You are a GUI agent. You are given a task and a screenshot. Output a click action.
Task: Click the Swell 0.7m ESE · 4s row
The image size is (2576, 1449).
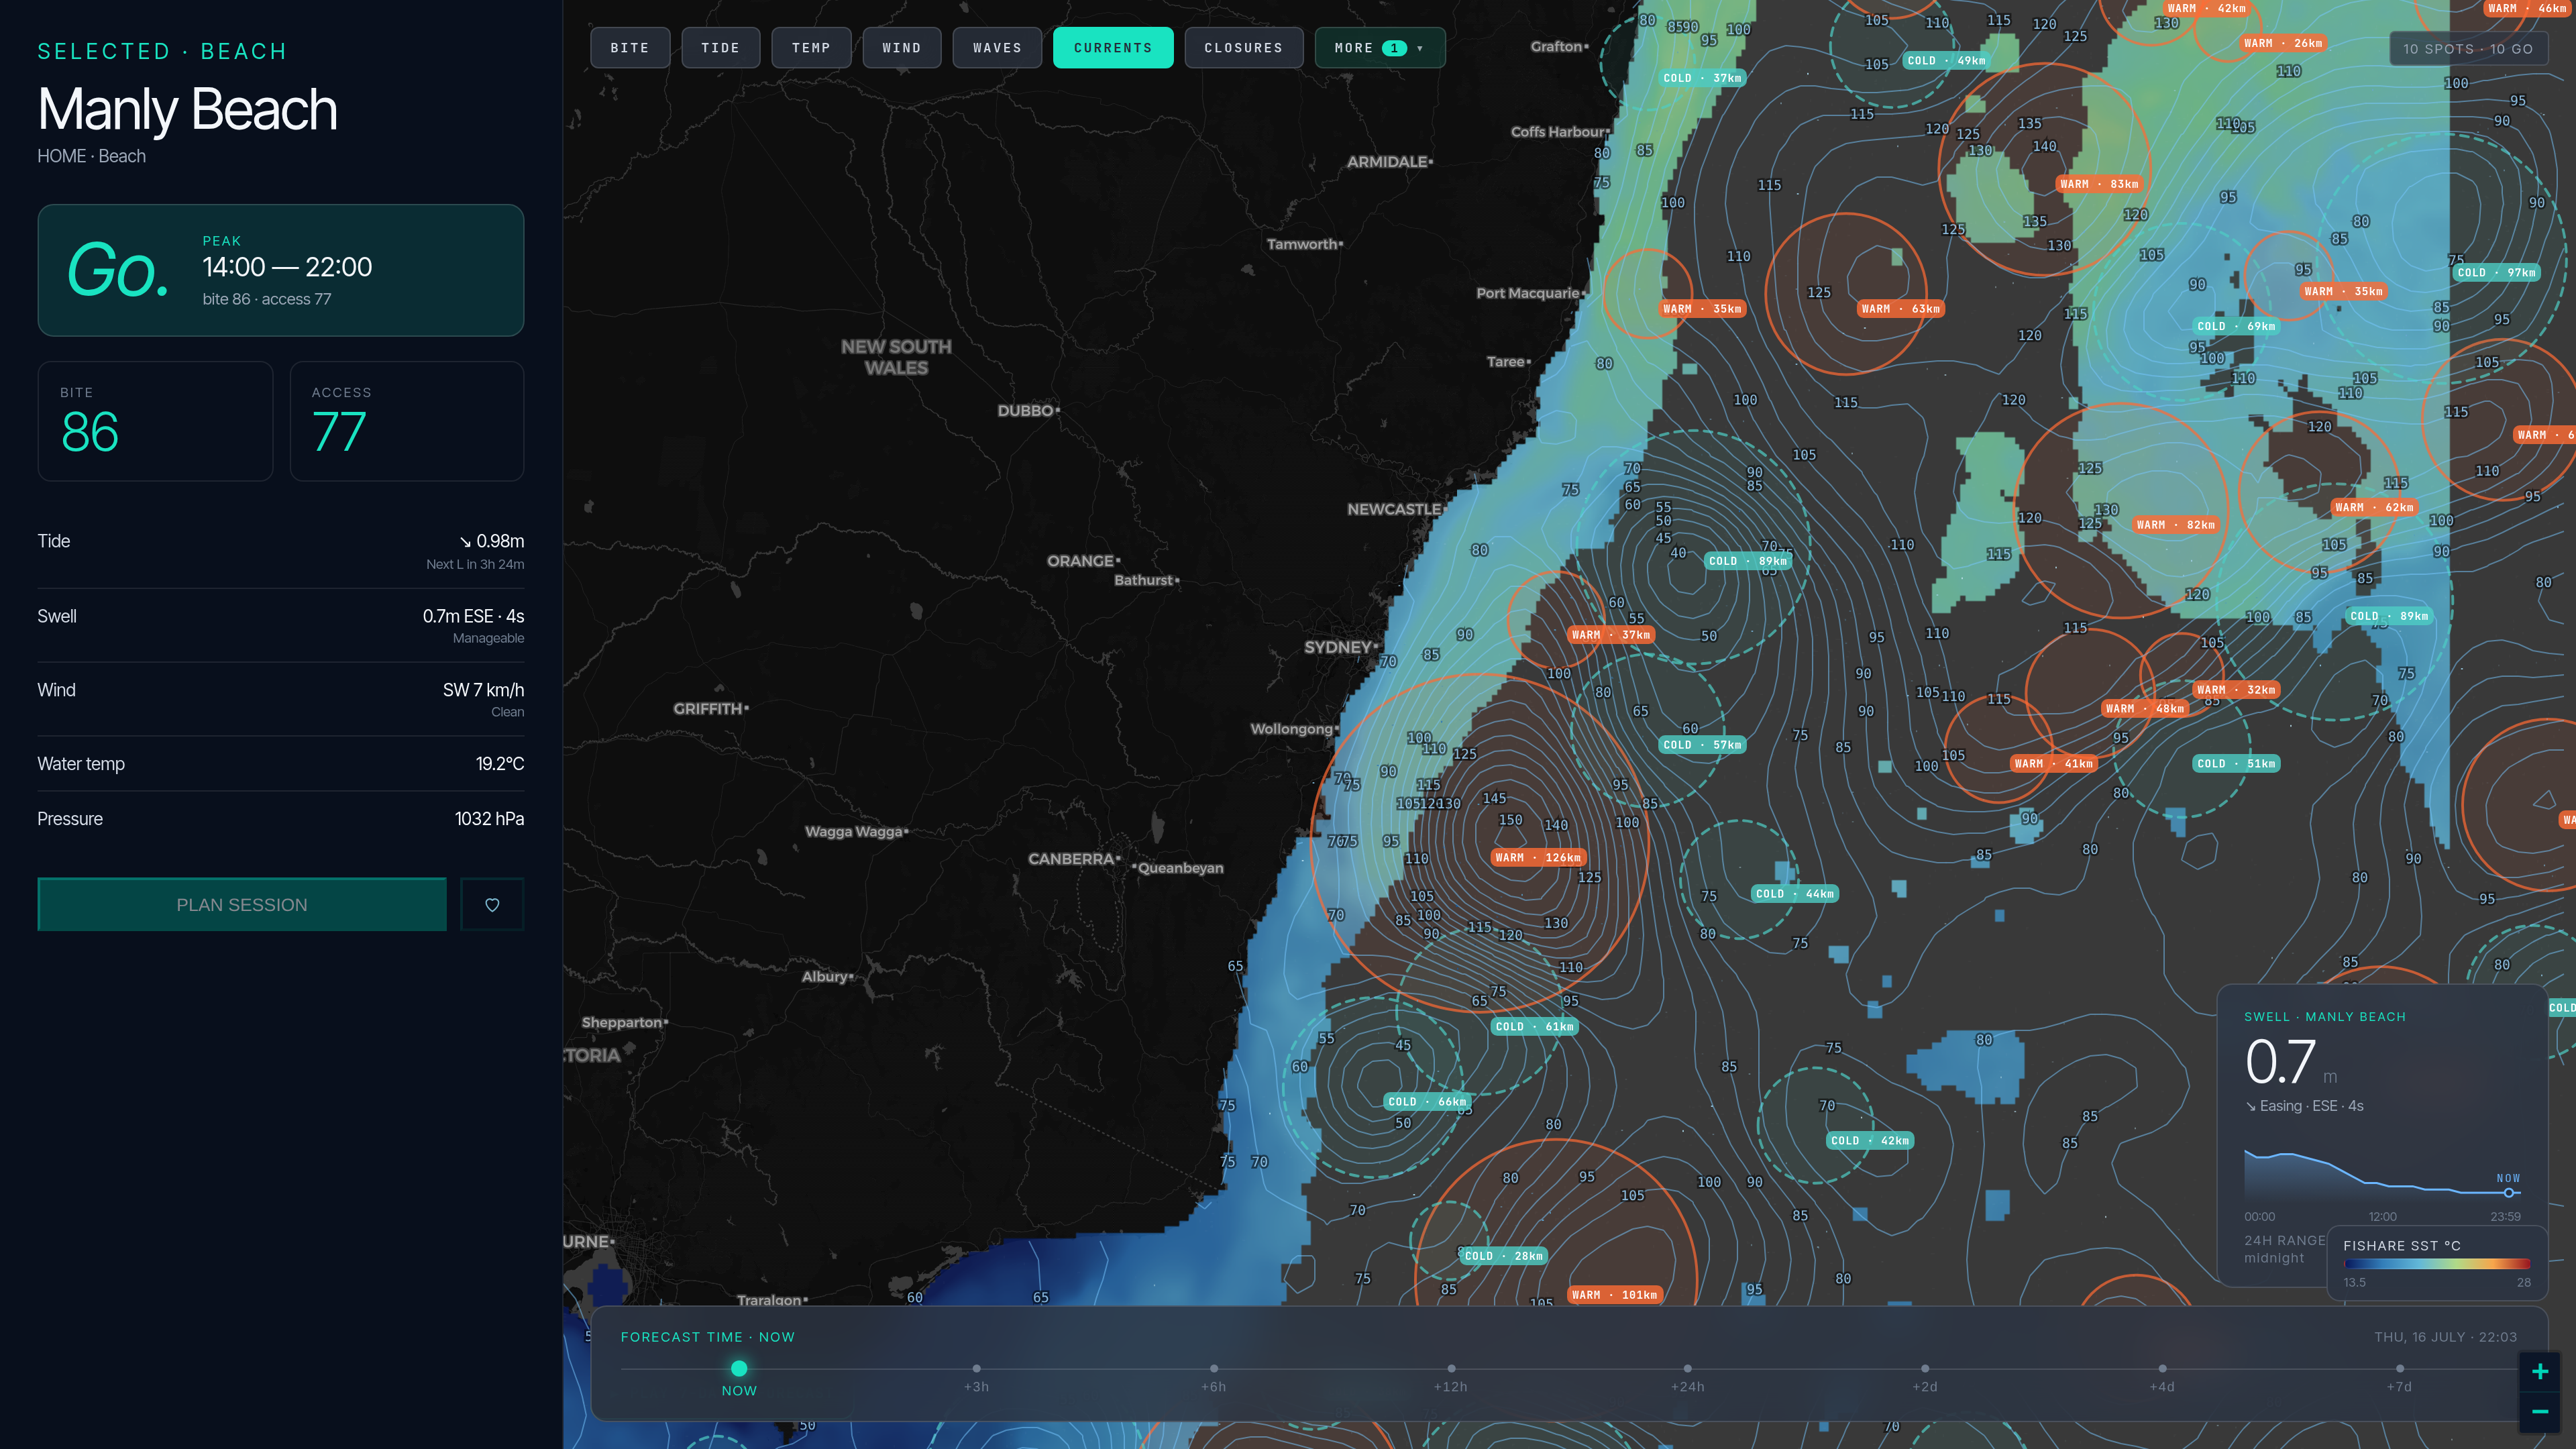click(281, 626)
